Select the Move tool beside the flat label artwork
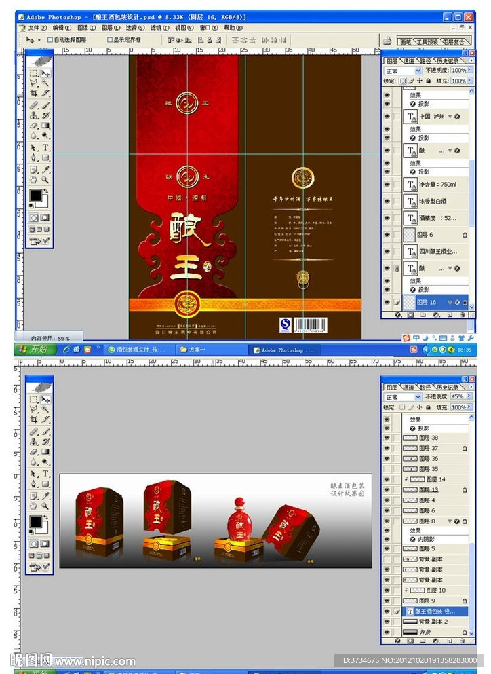The height and width of the screenshot is (674, 491). tap(45, 73)
